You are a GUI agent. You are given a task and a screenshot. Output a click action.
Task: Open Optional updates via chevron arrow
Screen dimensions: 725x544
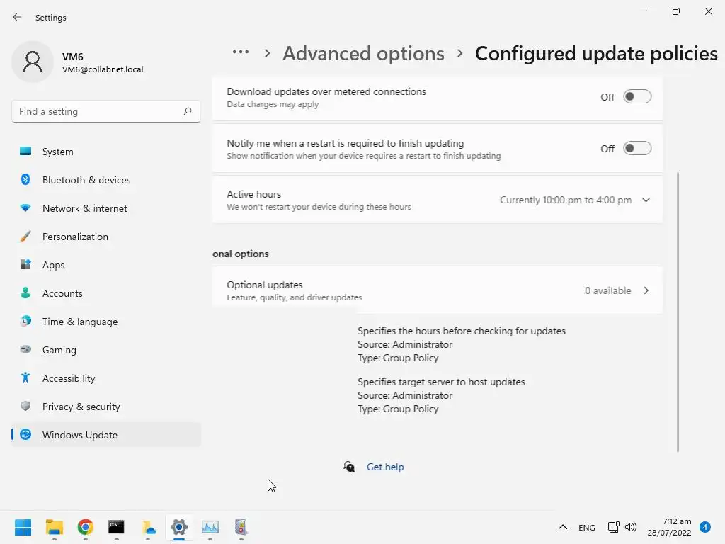[646, 290]
